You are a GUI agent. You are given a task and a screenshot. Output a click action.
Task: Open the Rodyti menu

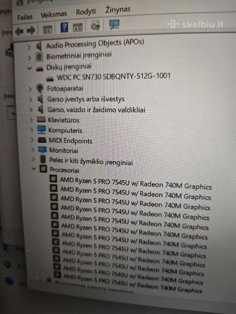86,12
